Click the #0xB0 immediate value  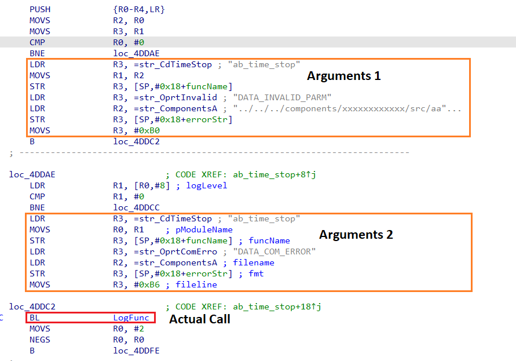click(147, 130)
